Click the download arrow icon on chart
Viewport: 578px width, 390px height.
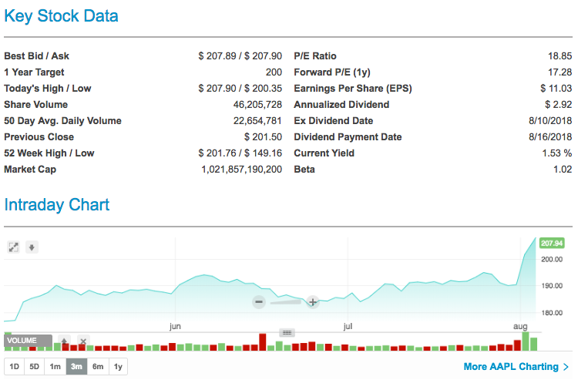[32, 247]
